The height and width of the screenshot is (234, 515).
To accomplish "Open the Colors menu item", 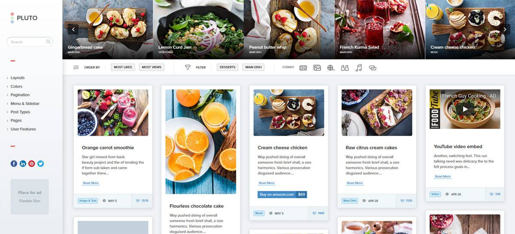I will (x=16, y=86).
